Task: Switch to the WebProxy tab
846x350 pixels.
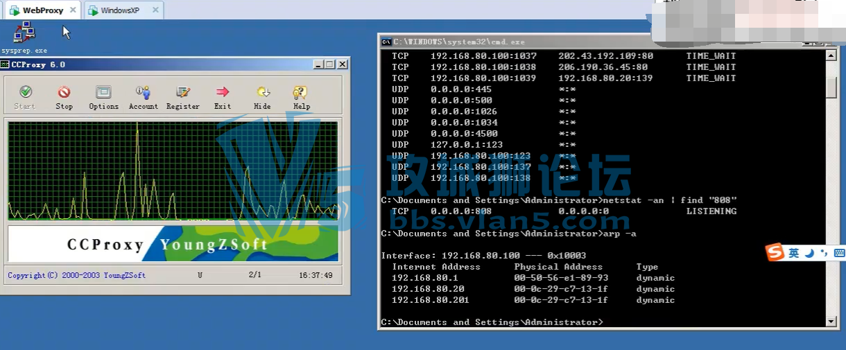Action: coord(43,10)
